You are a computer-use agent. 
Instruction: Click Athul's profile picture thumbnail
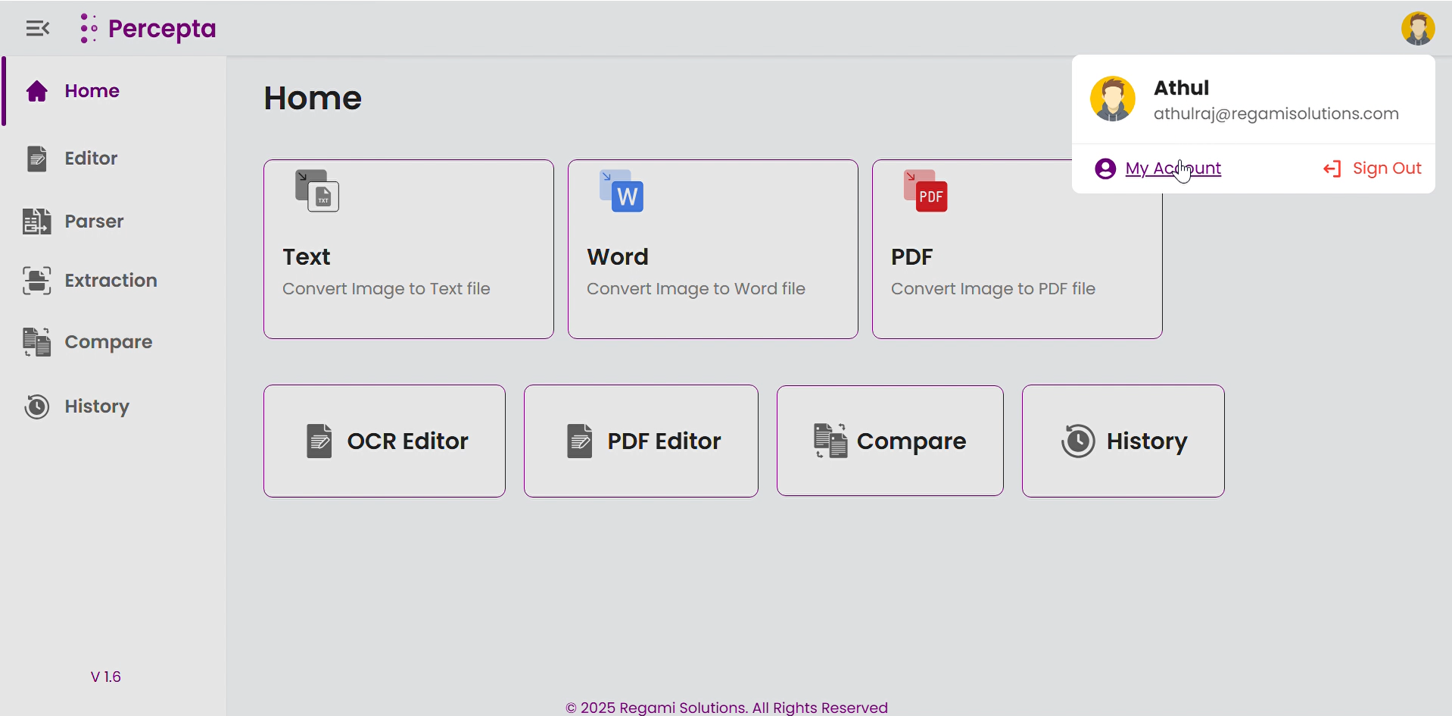tap(1112, 98)
